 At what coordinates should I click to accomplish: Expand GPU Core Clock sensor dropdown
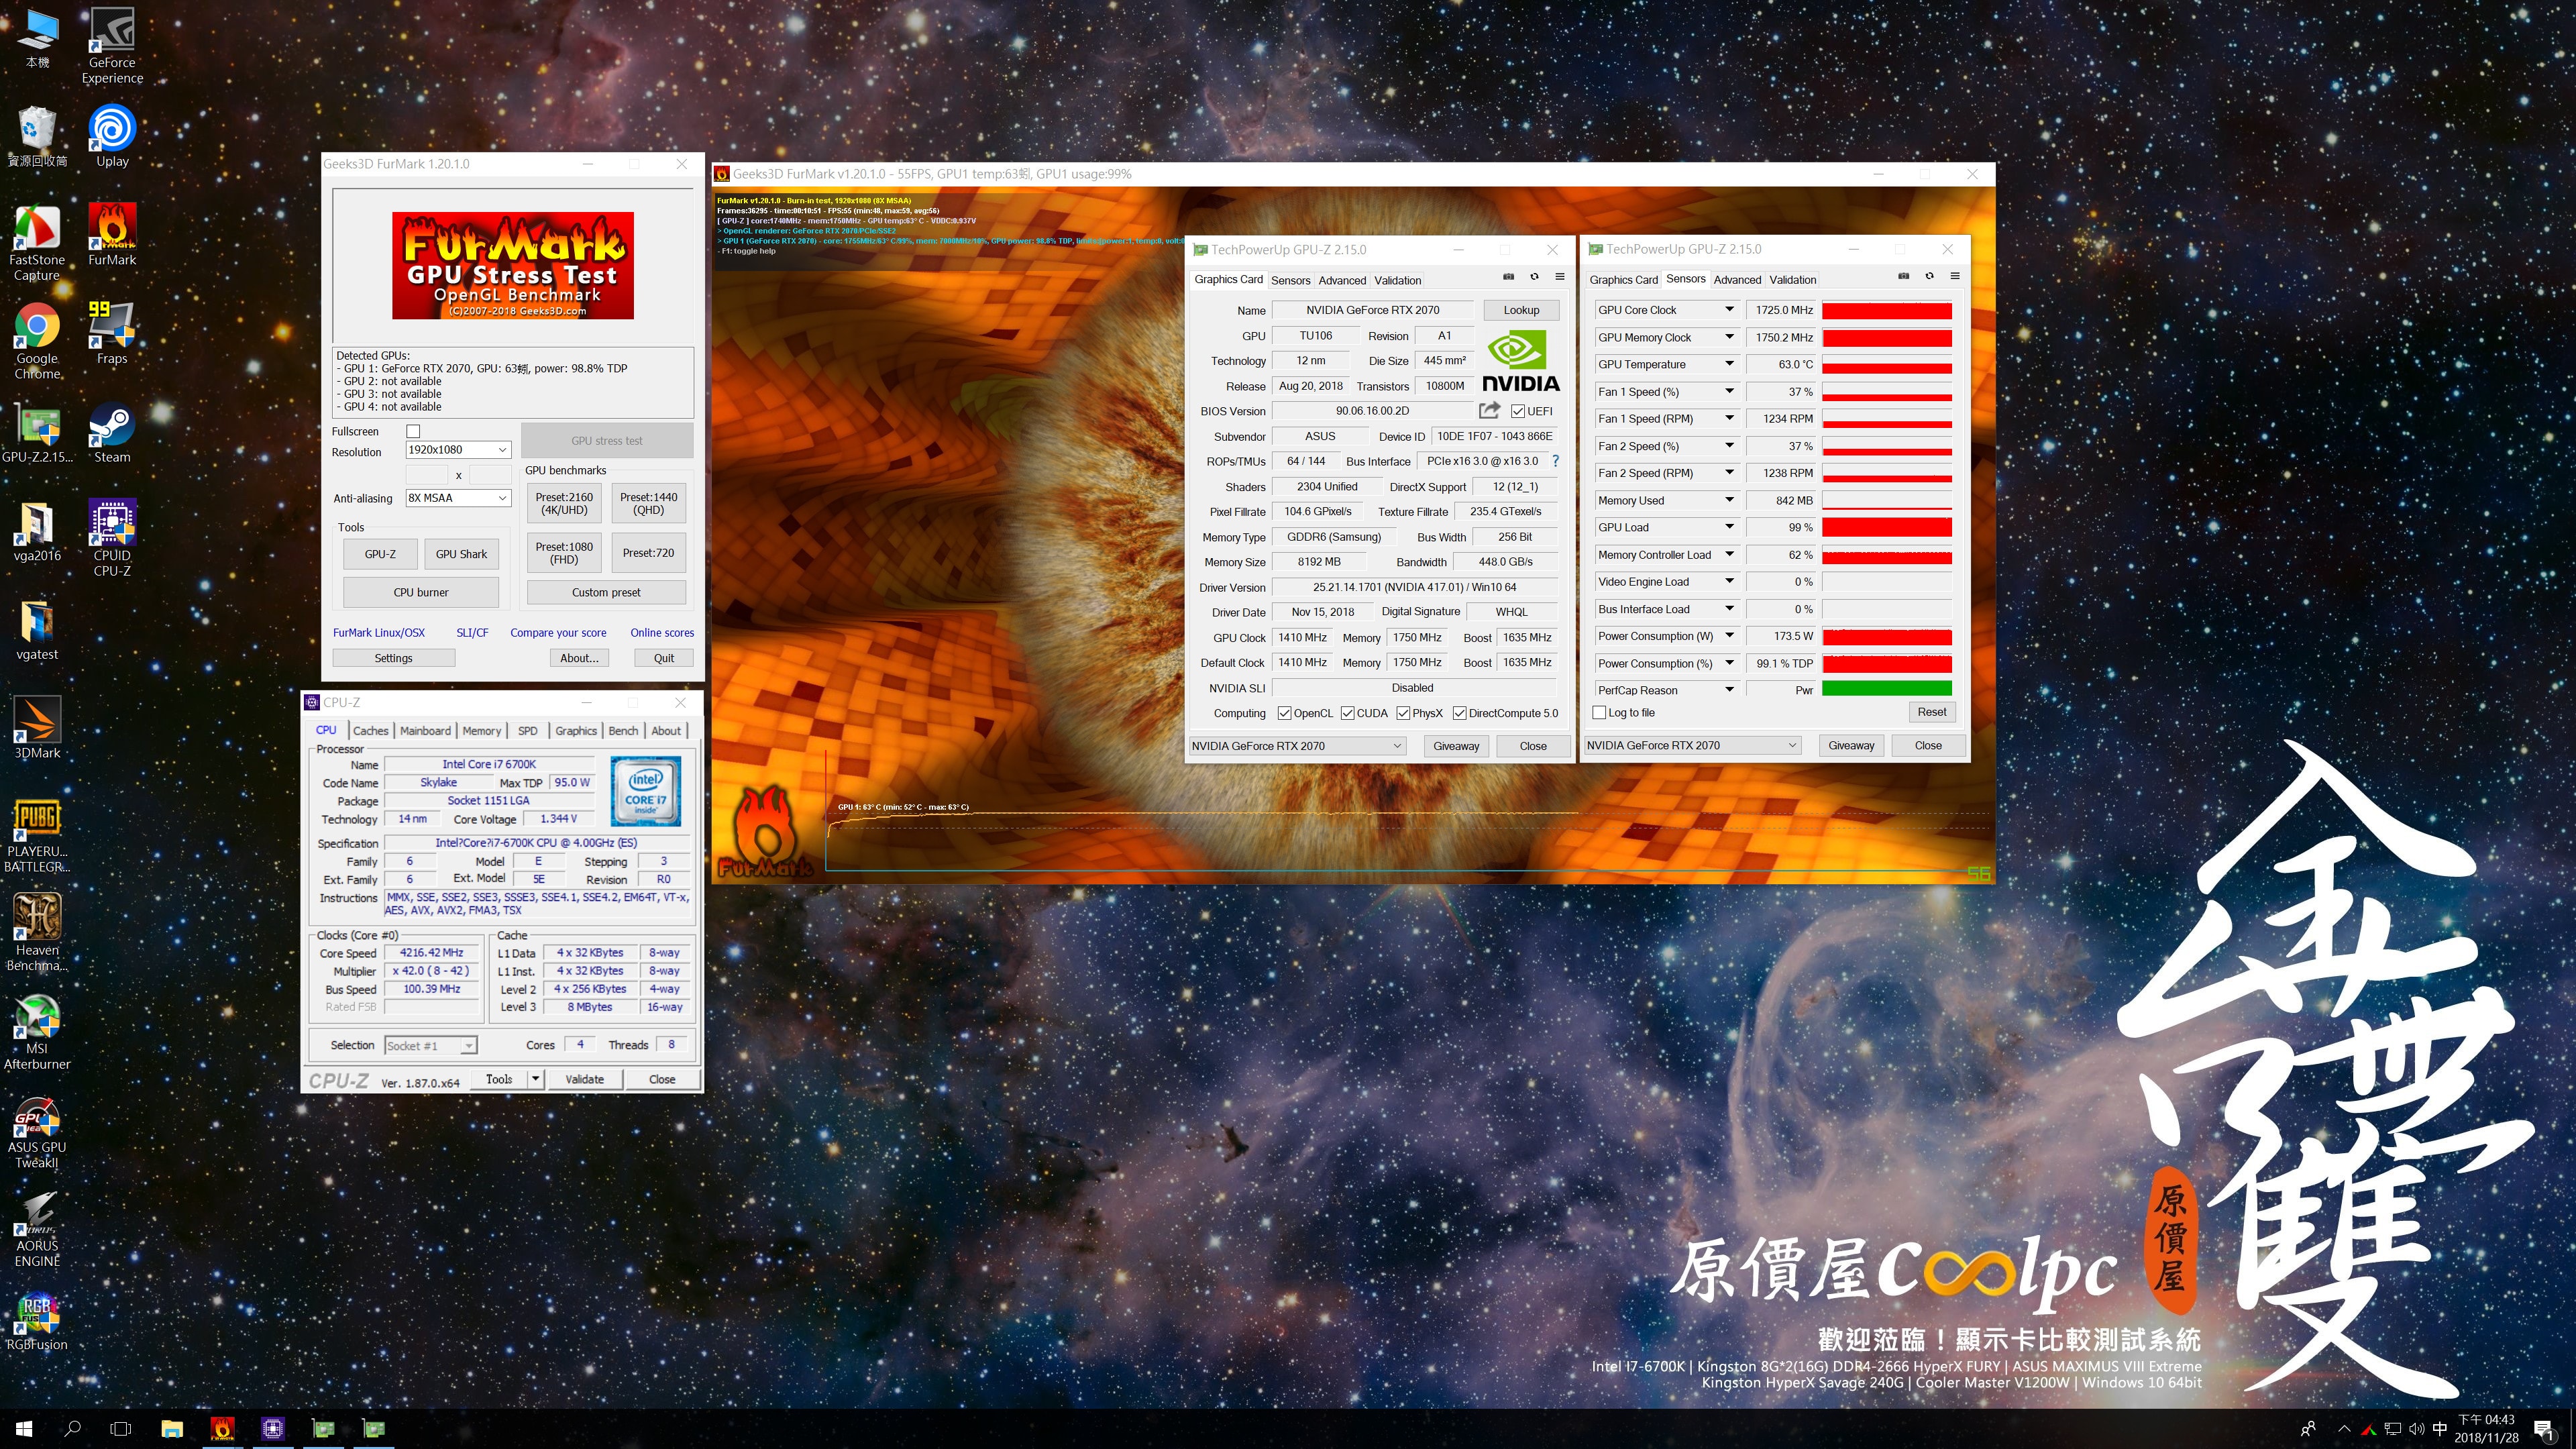point(1728,310)
